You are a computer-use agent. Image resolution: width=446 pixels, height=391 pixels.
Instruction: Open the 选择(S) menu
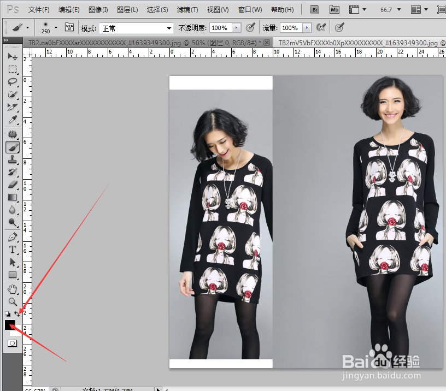tap(157, 10)
